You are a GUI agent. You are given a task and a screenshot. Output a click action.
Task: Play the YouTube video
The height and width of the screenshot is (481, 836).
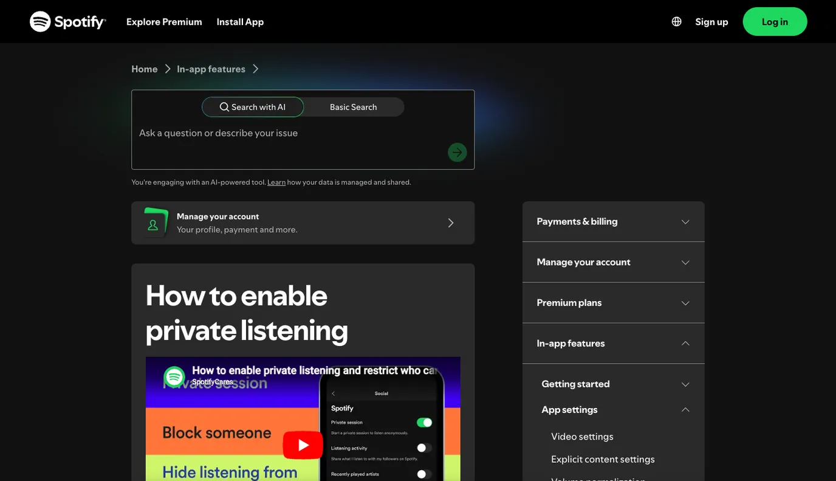pyautogui.click(x=303, y=445)
